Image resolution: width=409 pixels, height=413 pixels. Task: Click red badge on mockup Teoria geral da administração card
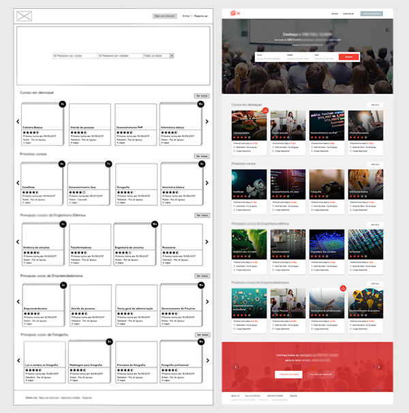[343, 288]
